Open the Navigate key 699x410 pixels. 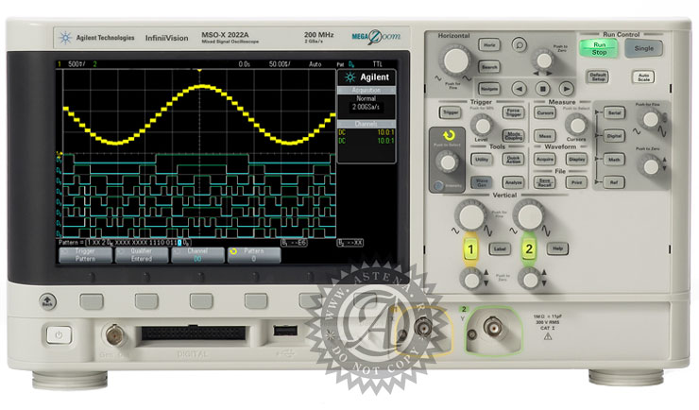489,89
